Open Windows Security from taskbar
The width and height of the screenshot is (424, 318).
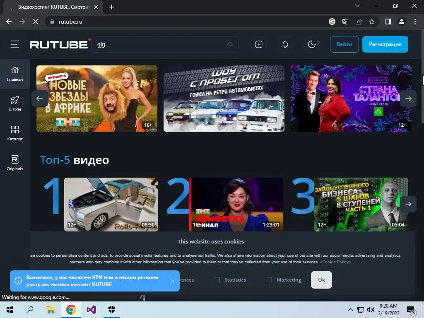coord(112,310)
